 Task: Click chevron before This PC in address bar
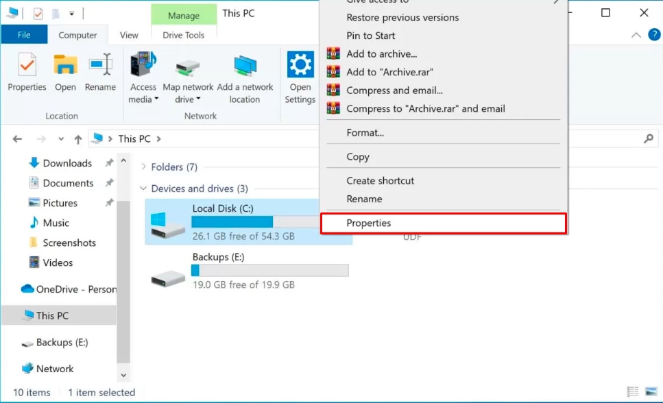110,138
